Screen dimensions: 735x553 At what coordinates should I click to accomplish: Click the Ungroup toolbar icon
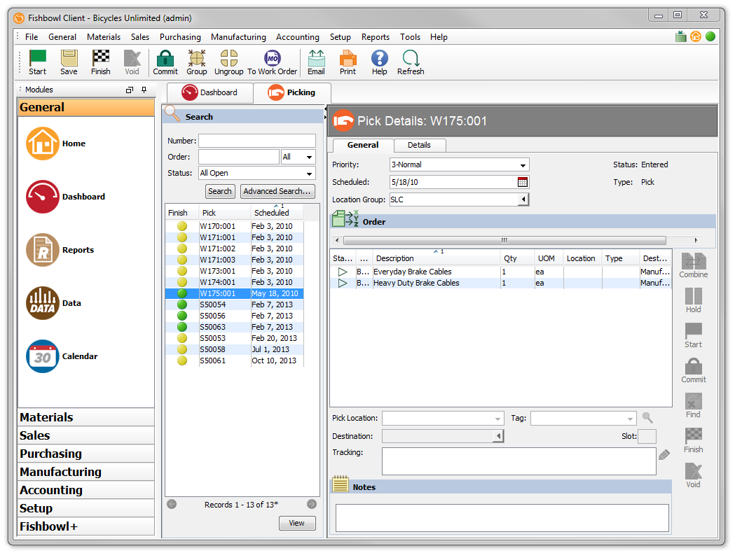tap(228, 62)
